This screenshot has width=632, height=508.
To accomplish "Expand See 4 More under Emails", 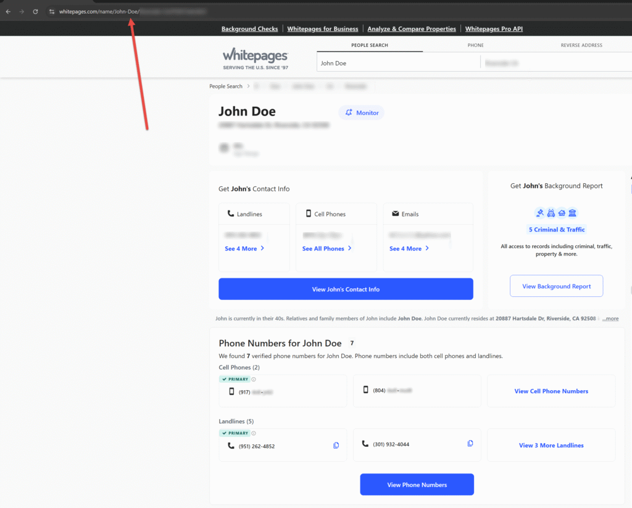I will 409,248.
